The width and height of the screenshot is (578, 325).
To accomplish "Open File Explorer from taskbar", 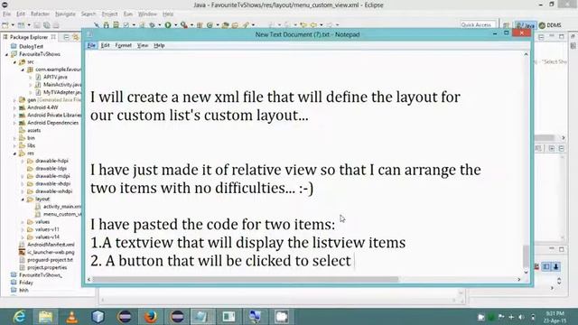I will 46,317.
